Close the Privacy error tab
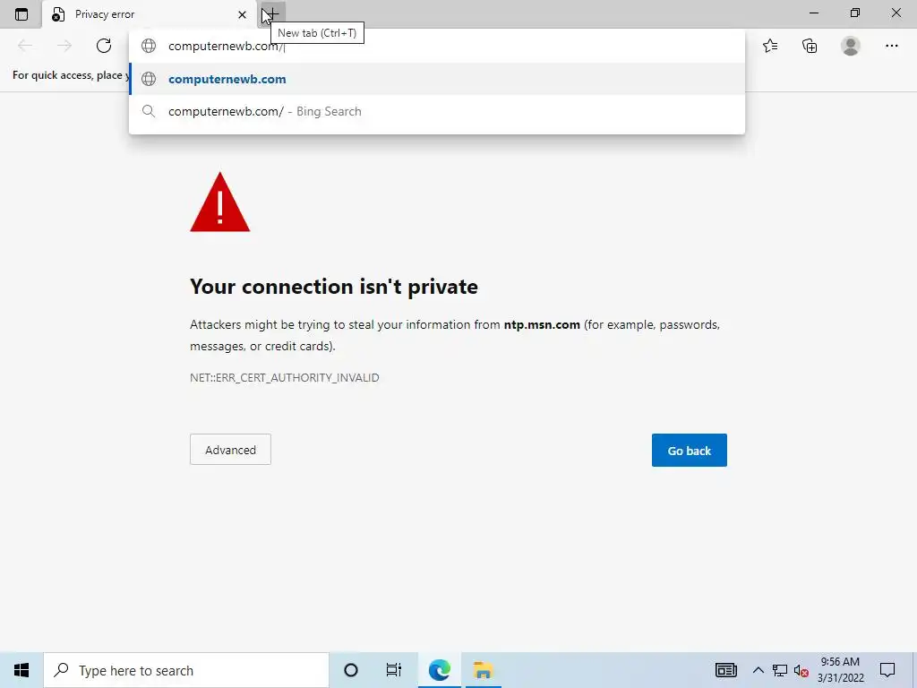The width and height of the screenshot is (917, 688). coord(242,14)
